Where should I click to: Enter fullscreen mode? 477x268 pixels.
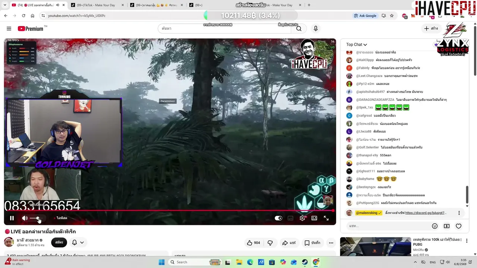tap(326, 218)
